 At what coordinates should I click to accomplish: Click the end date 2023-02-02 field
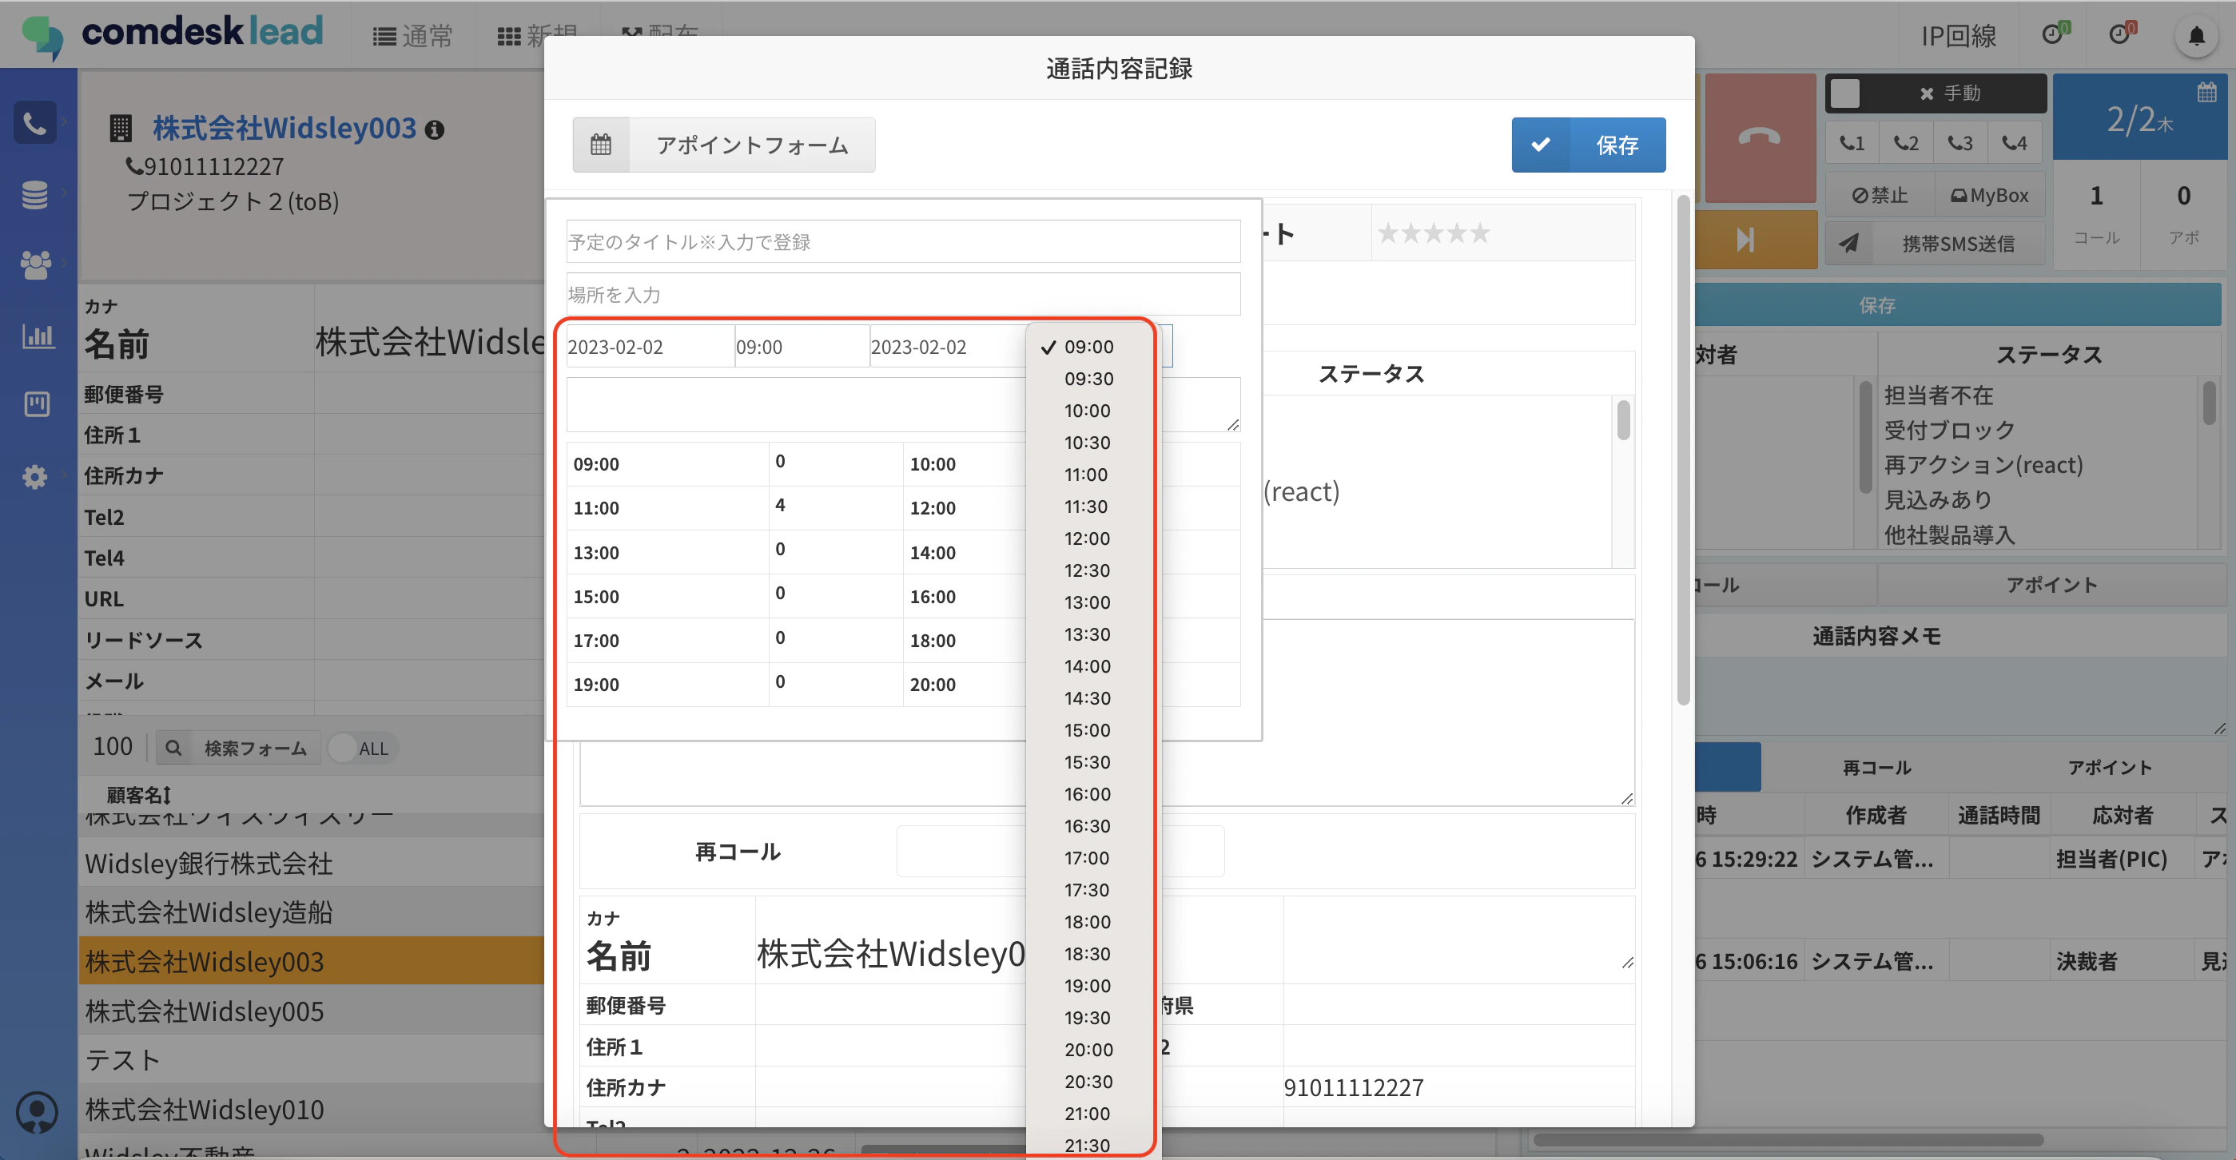(x=948, y=346)
